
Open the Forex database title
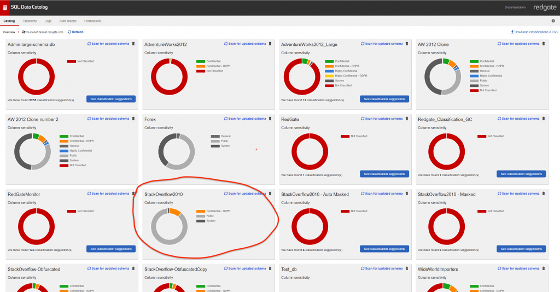(150, 120)
